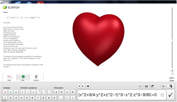
Task: Click the digit 8 key
Action: [43, 98]
